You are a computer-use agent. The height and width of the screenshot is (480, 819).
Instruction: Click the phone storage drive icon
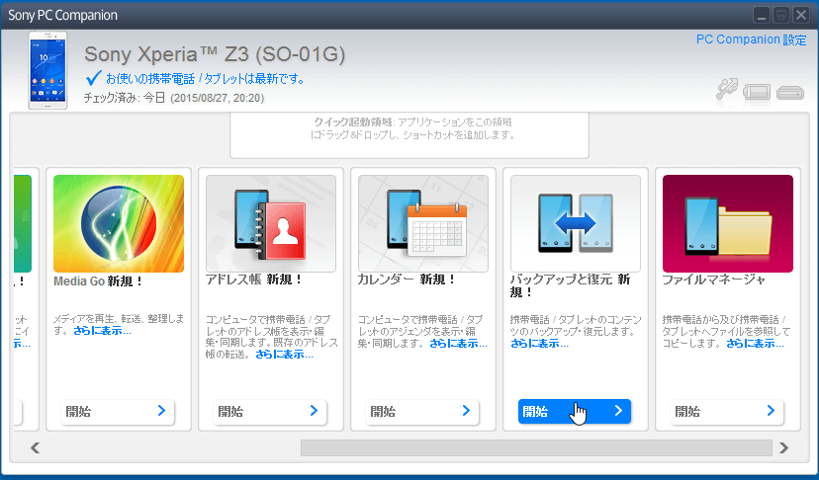click(789, 94)
